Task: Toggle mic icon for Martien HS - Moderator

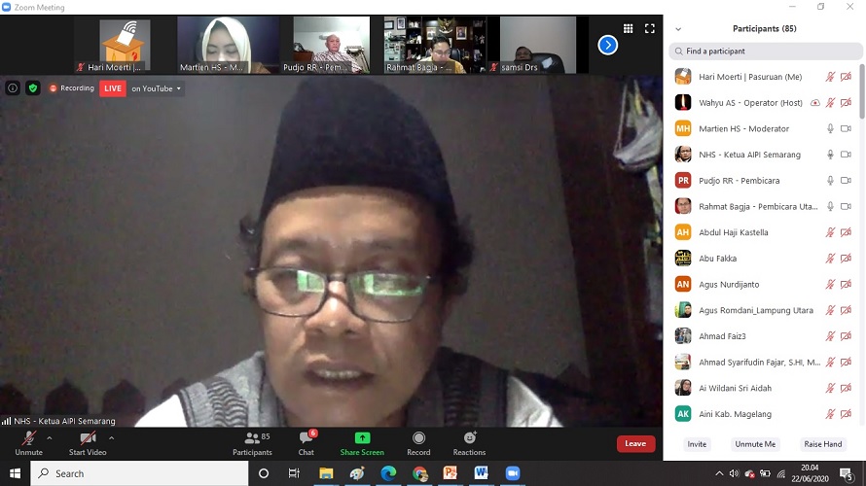Action: pos(830,128)
